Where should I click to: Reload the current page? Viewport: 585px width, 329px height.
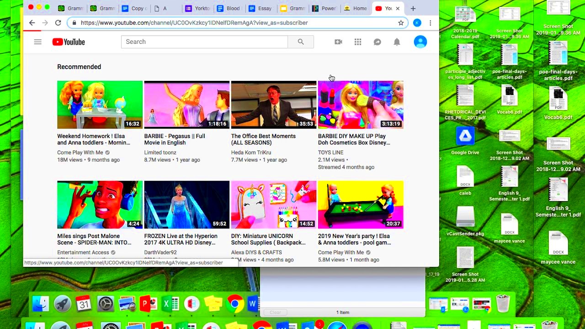58,22
